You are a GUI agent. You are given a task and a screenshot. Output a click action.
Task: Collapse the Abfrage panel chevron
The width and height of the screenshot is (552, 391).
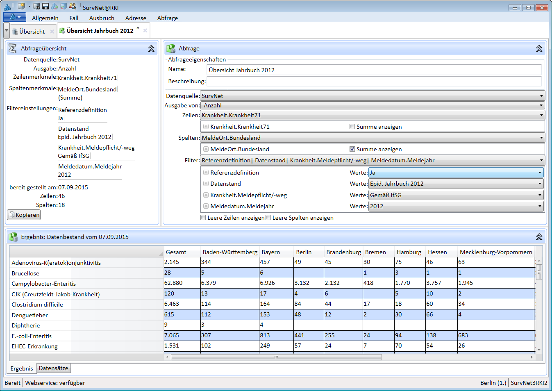539,48
